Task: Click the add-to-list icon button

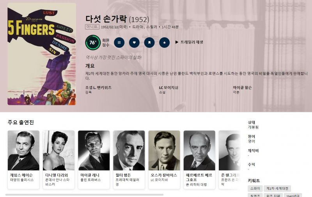Action: 119,42
